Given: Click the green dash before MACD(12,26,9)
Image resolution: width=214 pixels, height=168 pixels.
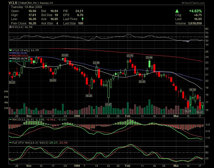Looking at the screenshot, I should tap(10, 120).
